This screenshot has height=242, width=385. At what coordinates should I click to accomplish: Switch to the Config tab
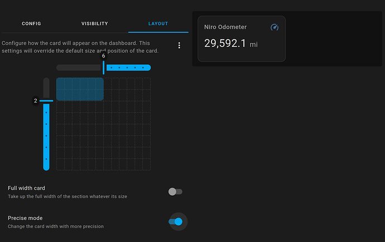coord(31,23)
